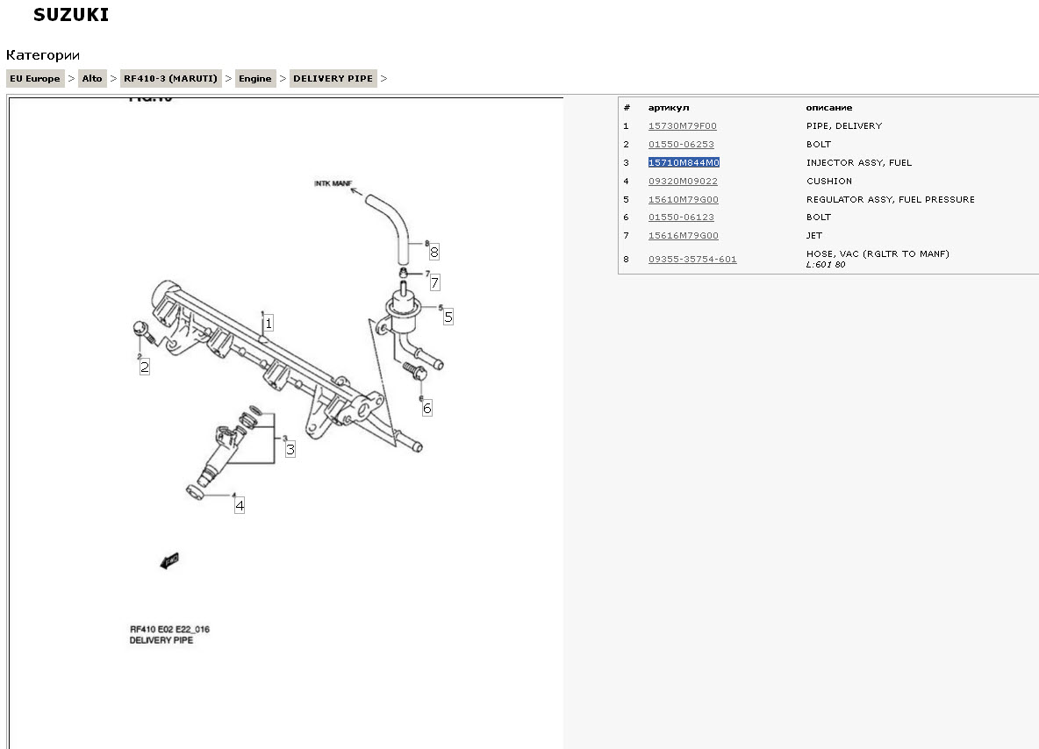Click the L:601 80 note text

(826, 265)
